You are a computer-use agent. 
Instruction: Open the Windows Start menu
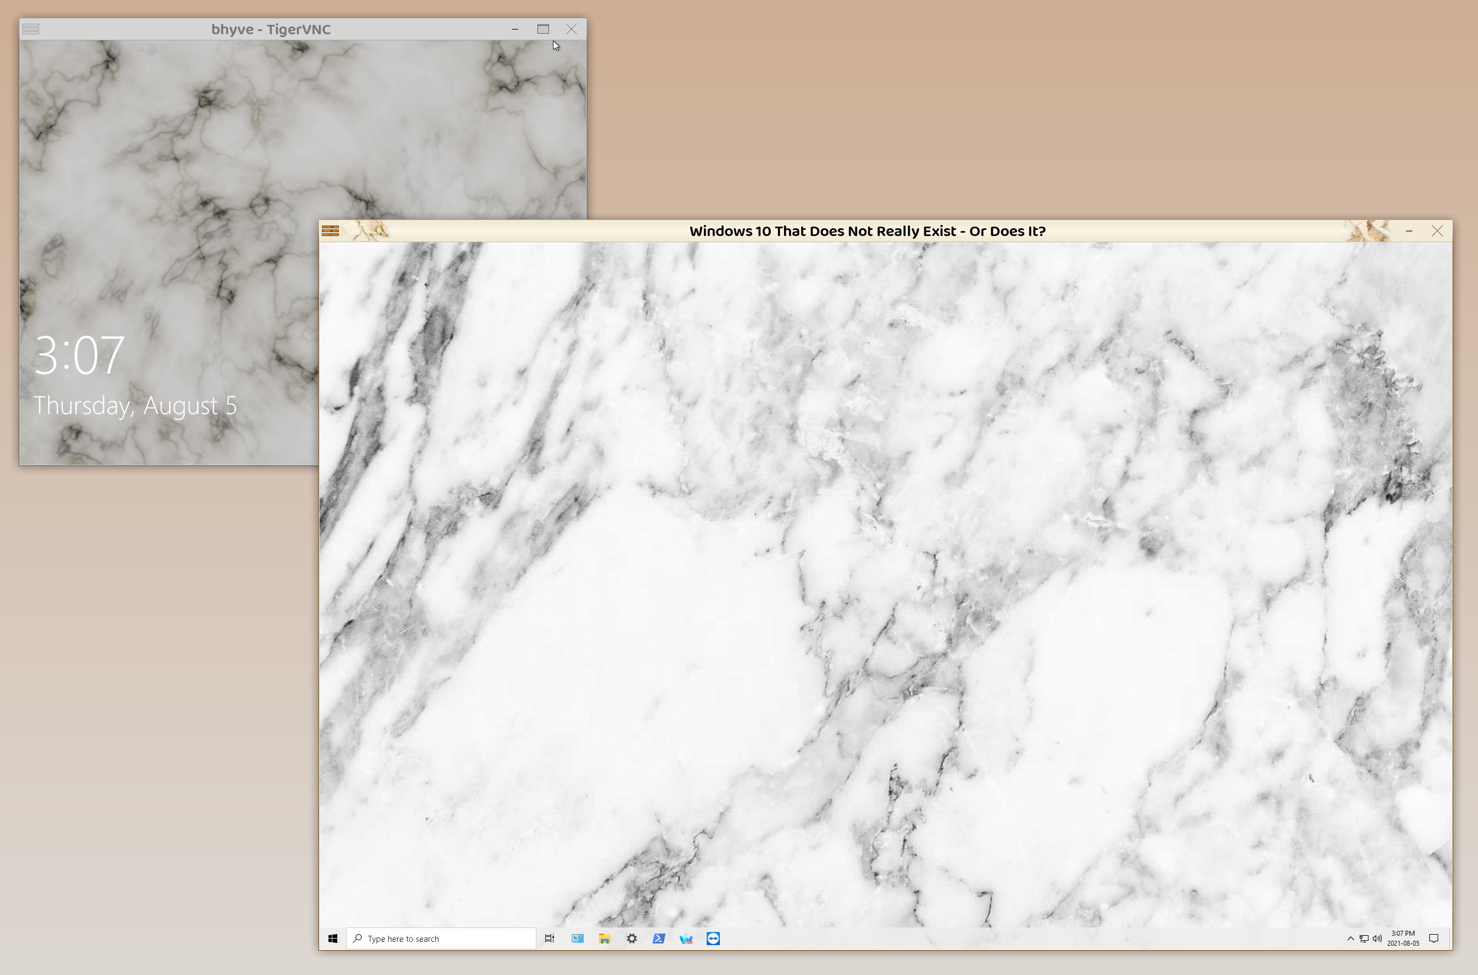(333, 939)
